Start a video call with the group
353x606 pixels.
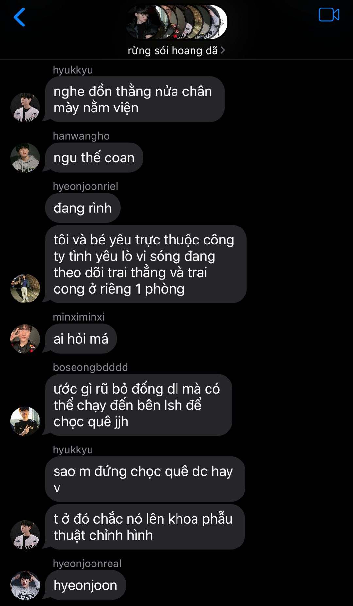[x=329, y=15]
